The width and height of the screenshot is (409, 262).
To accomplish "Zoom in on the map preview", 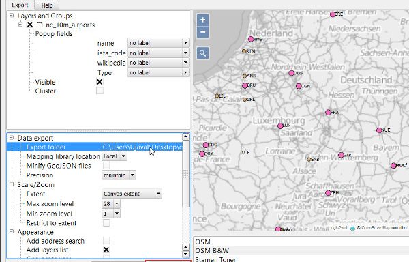I will click(202, 20).
